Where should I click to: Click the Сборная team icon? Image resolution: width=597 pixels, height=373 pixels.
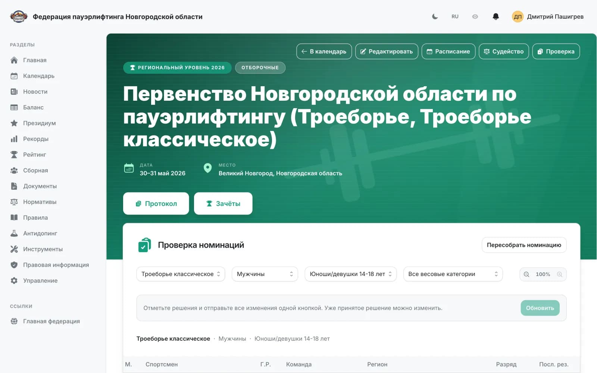point(14,170)
